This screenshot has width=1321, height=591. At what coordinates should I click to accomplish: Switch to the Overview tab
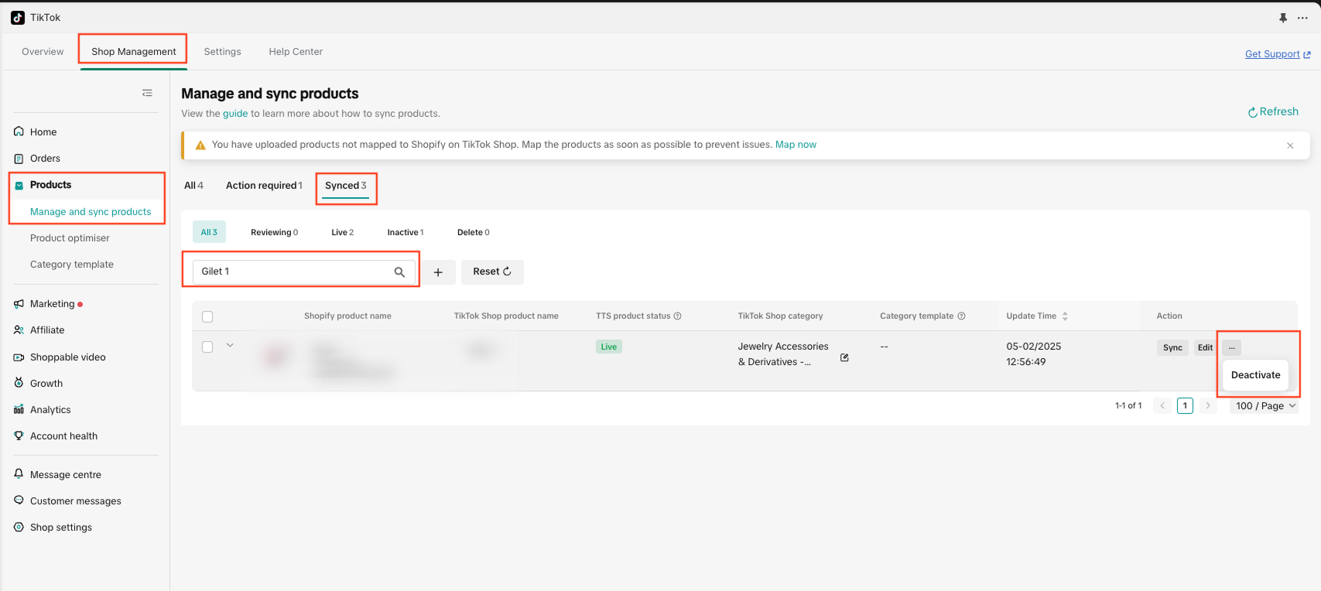(x=43, y=52)
